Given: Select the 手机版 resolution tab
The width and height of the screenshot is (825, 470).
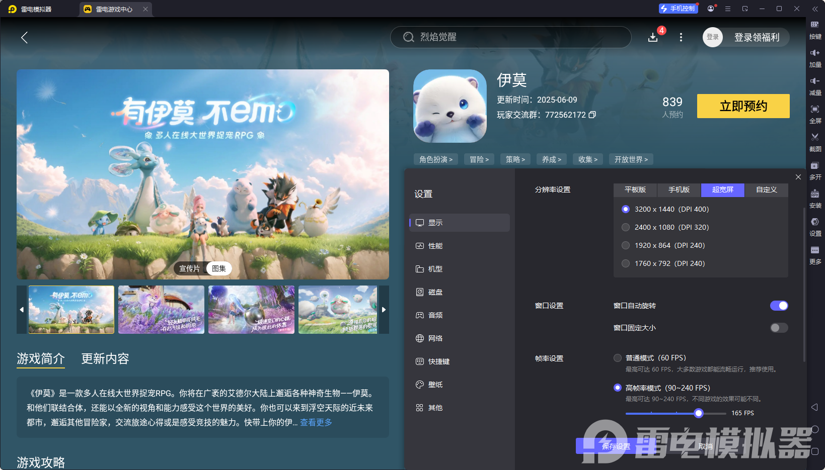Looking at the screenshot, I should click(x=678, y=190).
